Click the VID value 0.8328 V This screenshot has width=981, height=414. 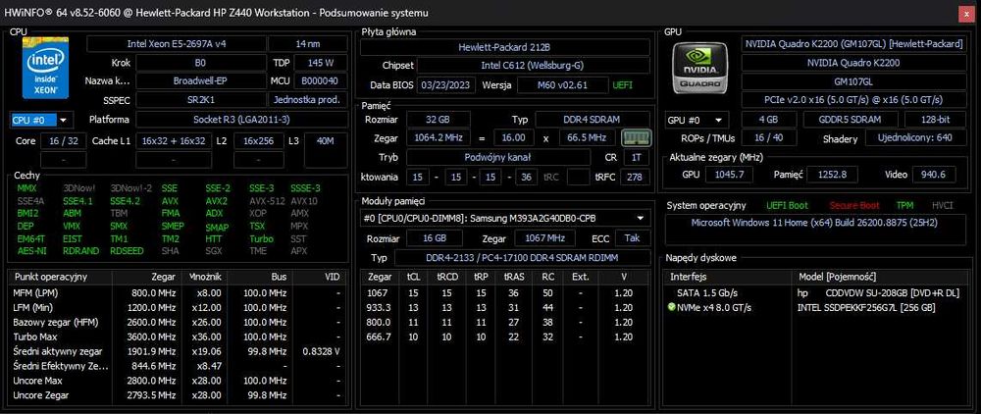321,351
